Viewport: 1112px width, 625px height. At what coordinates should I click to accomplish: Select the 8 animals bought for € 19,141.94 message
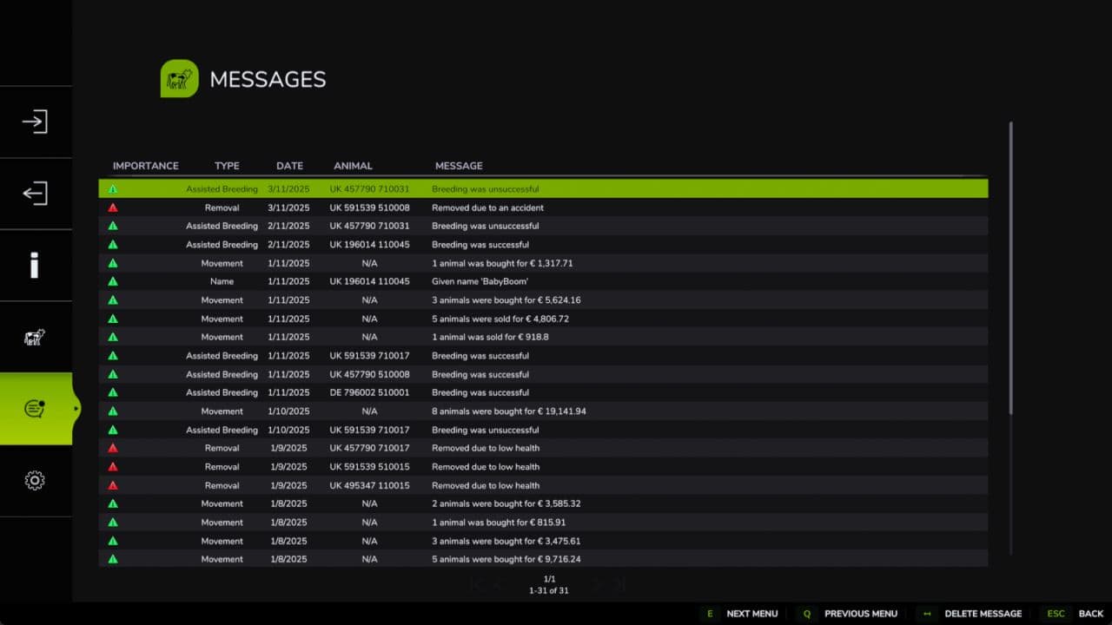(x=508, y=411)
